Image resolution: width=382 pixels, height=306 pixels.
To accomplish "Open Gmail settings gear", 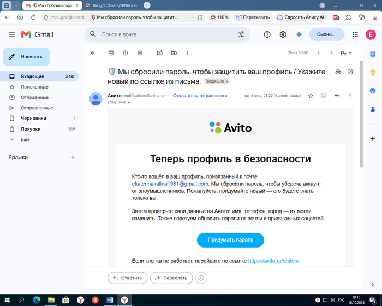I will tap(283, 34).
